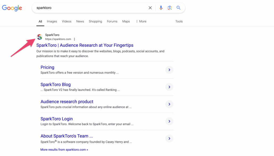Expand the Audience research product chevron
The height and width of the screenshot is (156, 274).
pyautogui.click(x=169, y=104)
